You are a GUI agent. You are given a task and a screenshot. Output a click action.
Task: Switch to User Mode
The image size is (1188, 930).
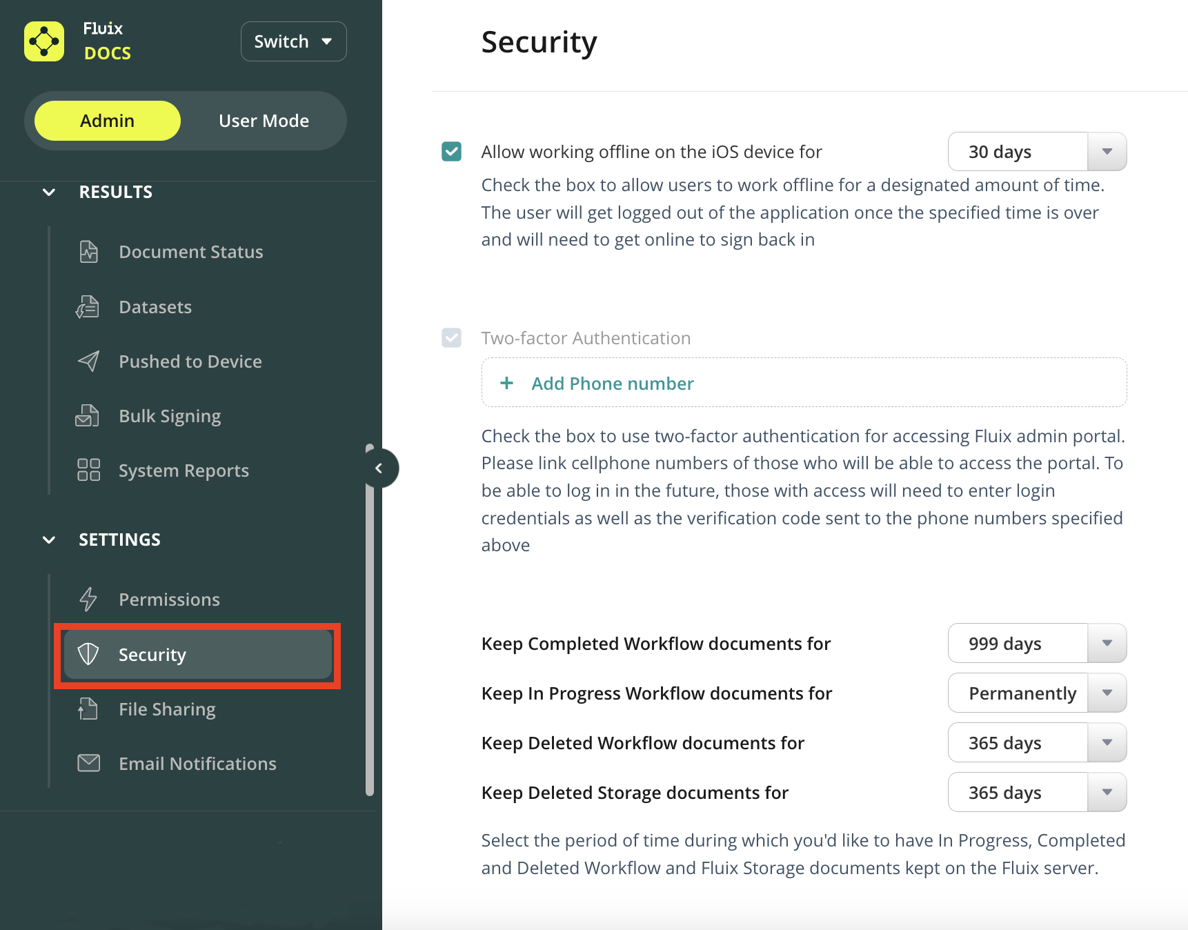pos(264,121)
